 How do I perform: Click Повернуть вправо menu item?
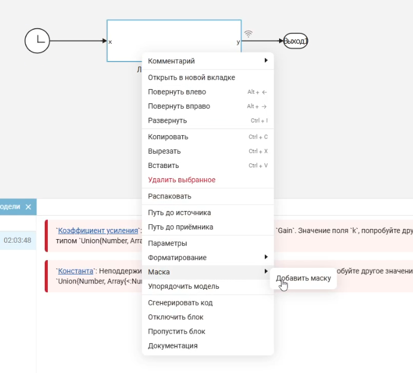(179, 106)
